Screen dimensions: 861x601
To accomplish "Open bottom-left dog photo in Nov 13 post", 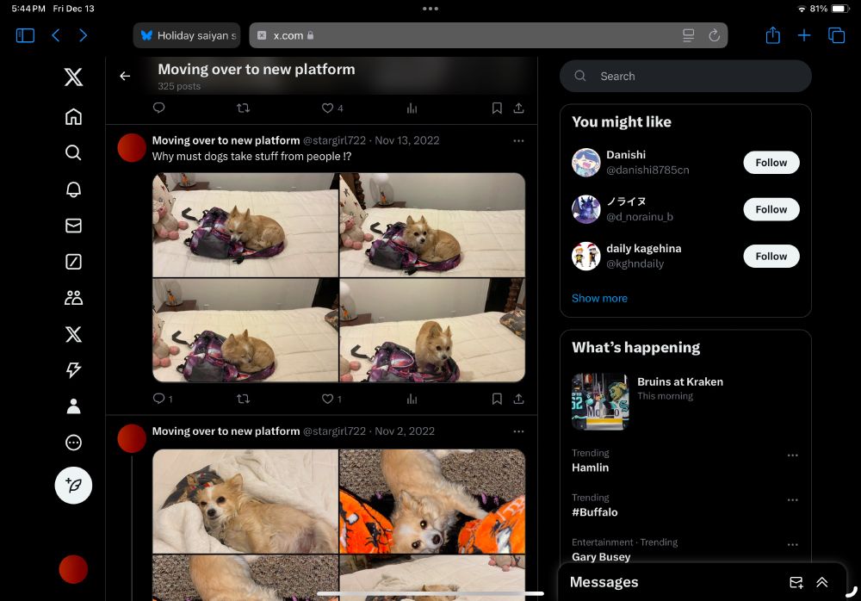I will tap(245, 330).
